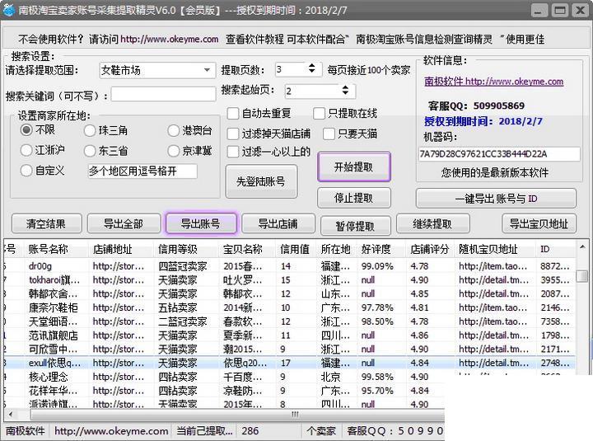Click the app icon in the title bar
The width and height of the screenshot is (593, 441).
click(8, 9)
